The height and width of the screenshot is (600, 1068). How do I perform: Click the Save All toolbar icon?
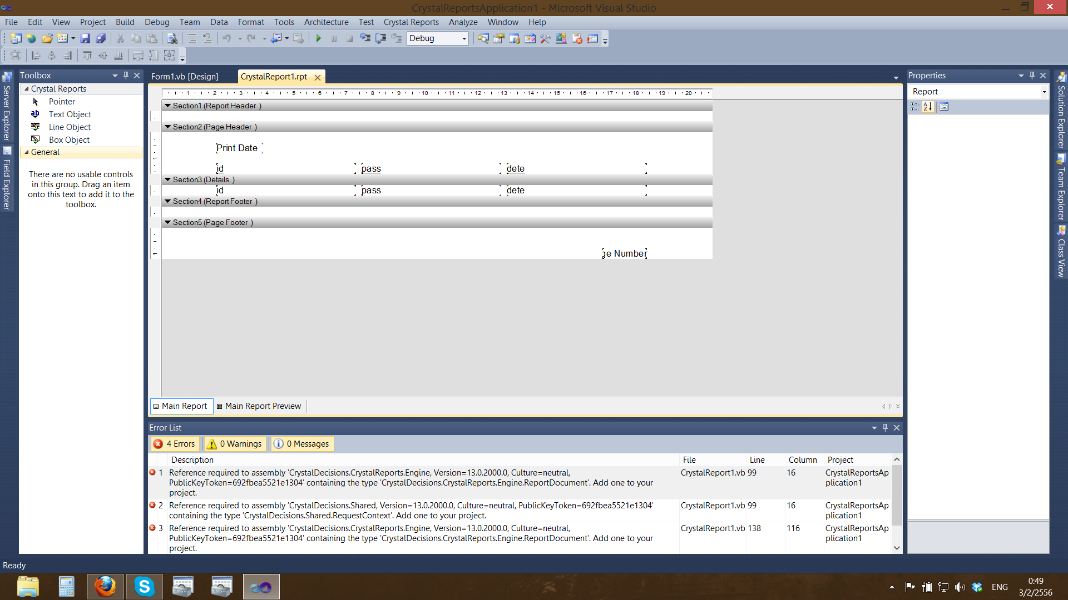(101, 38)
